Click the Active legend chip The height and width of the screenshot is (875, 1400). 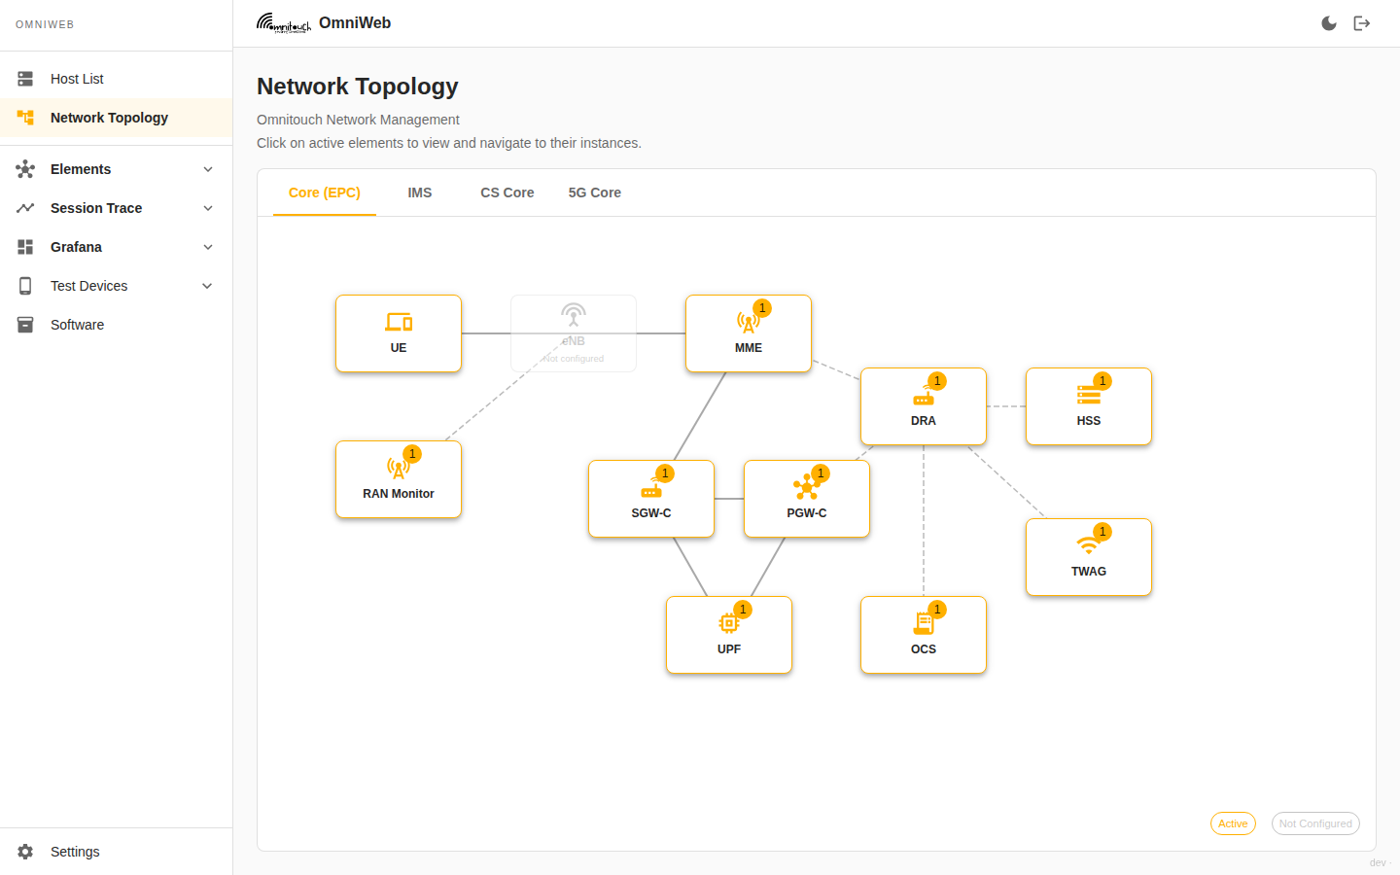(x=1233, y=823)
